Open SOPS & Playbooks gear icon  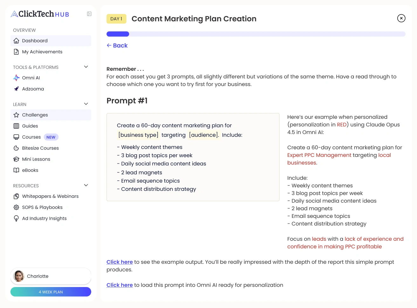coord(16,207)
